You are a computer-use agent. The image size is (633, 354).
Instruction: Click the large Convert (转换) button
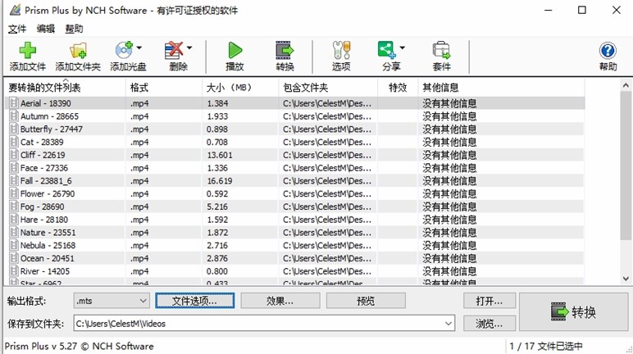pos(574,311)
